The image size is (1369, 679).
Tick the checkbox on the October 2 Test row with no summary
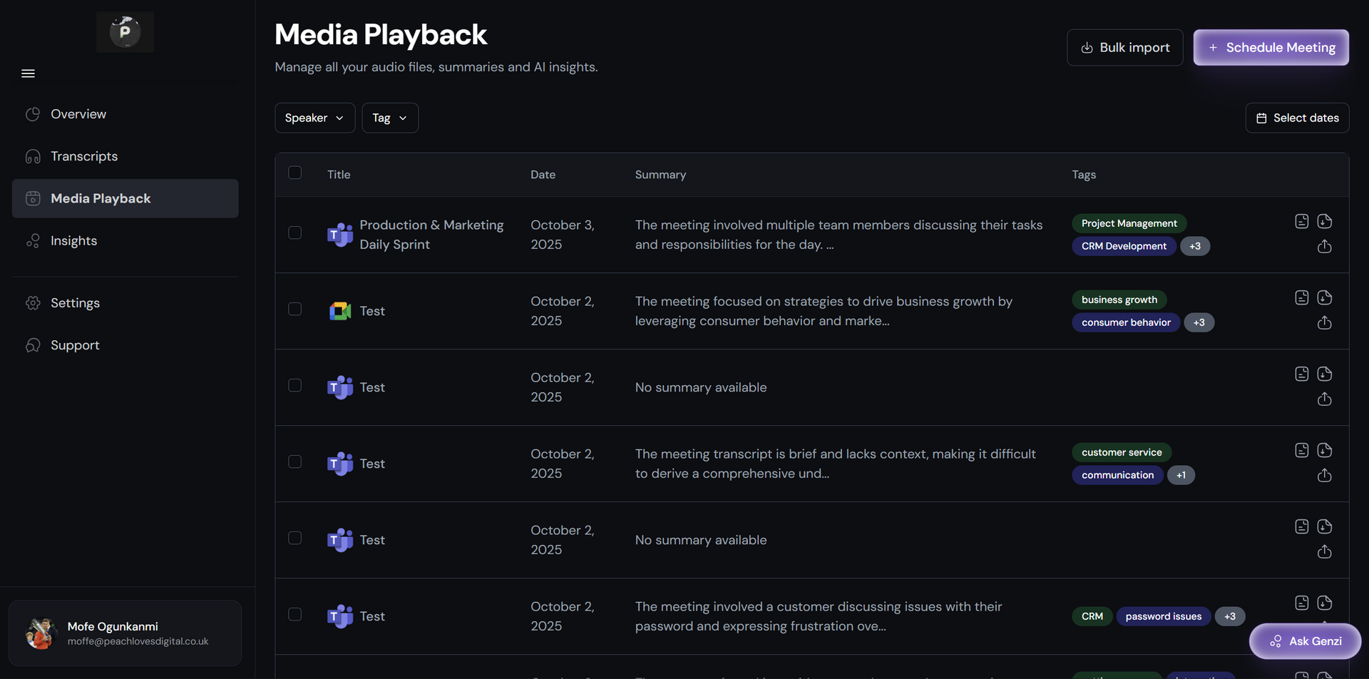point(294,385)
